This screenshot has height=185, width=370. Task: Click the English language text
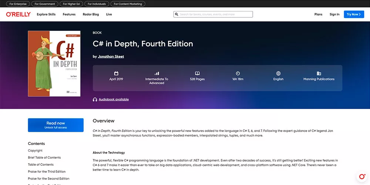(x=279, y=79)
